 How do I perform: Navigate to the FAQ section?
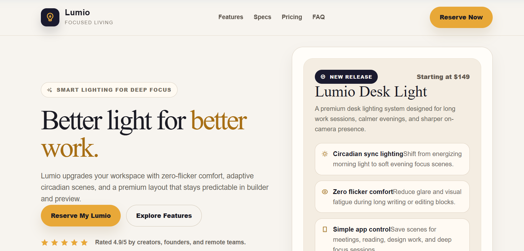318,17
